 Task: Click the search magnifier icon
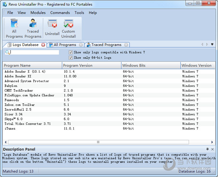pyautogui.click(x=7, y=52)
